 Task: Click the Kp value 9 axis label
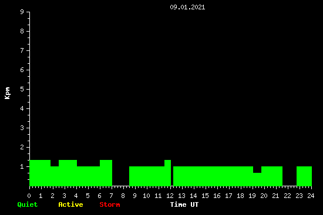pos(22,12)
